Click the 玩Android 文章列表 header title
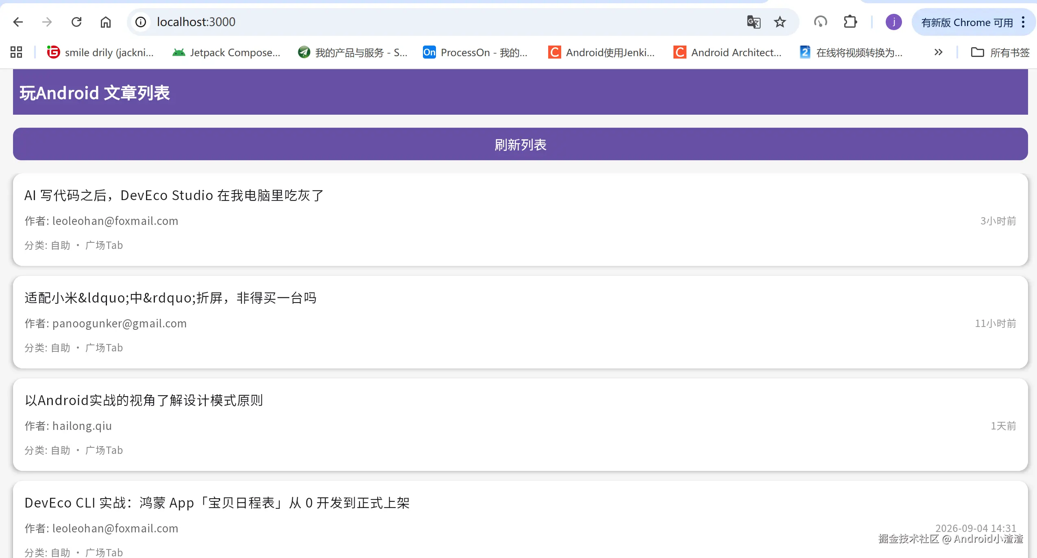1037x558 pixels. (x=95, y=93)
